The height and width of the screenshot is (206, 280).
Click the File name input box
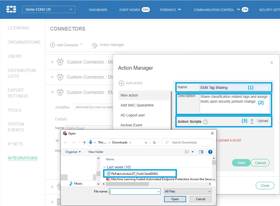click(x=135, y=191)
